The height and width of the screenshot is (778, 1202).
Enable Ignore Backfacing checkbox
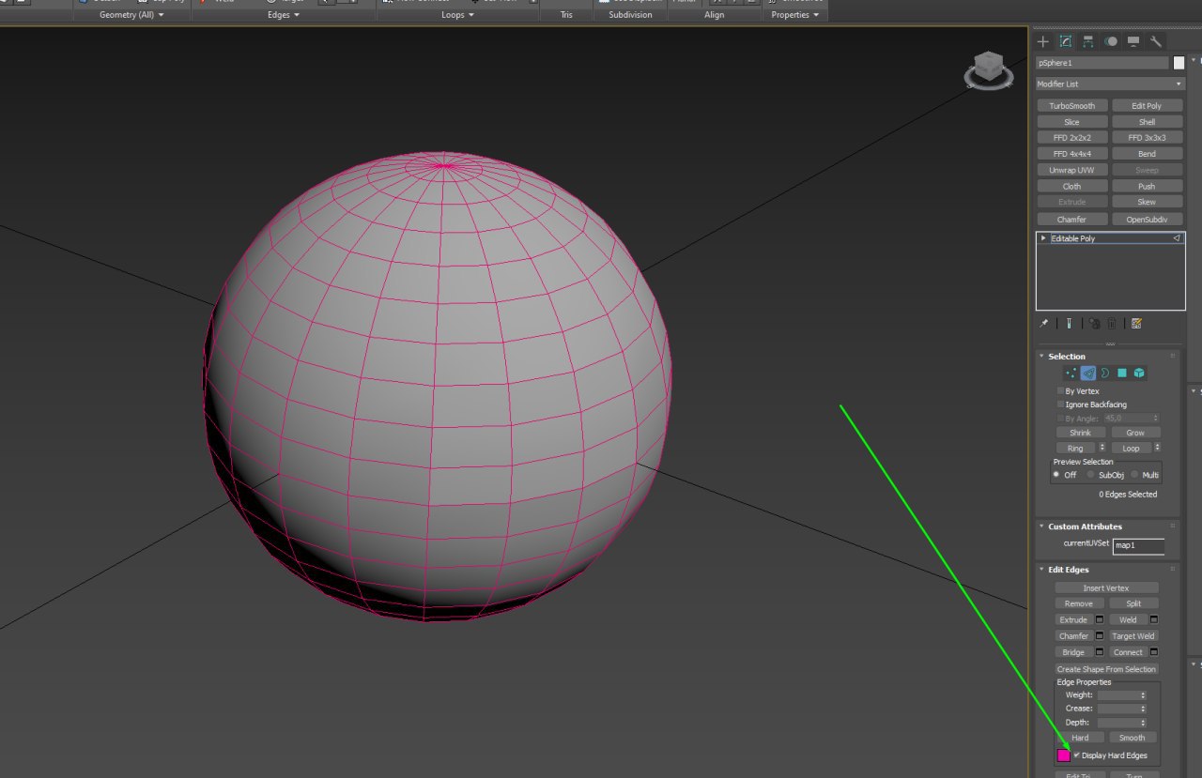click(x=1061, y=404)
